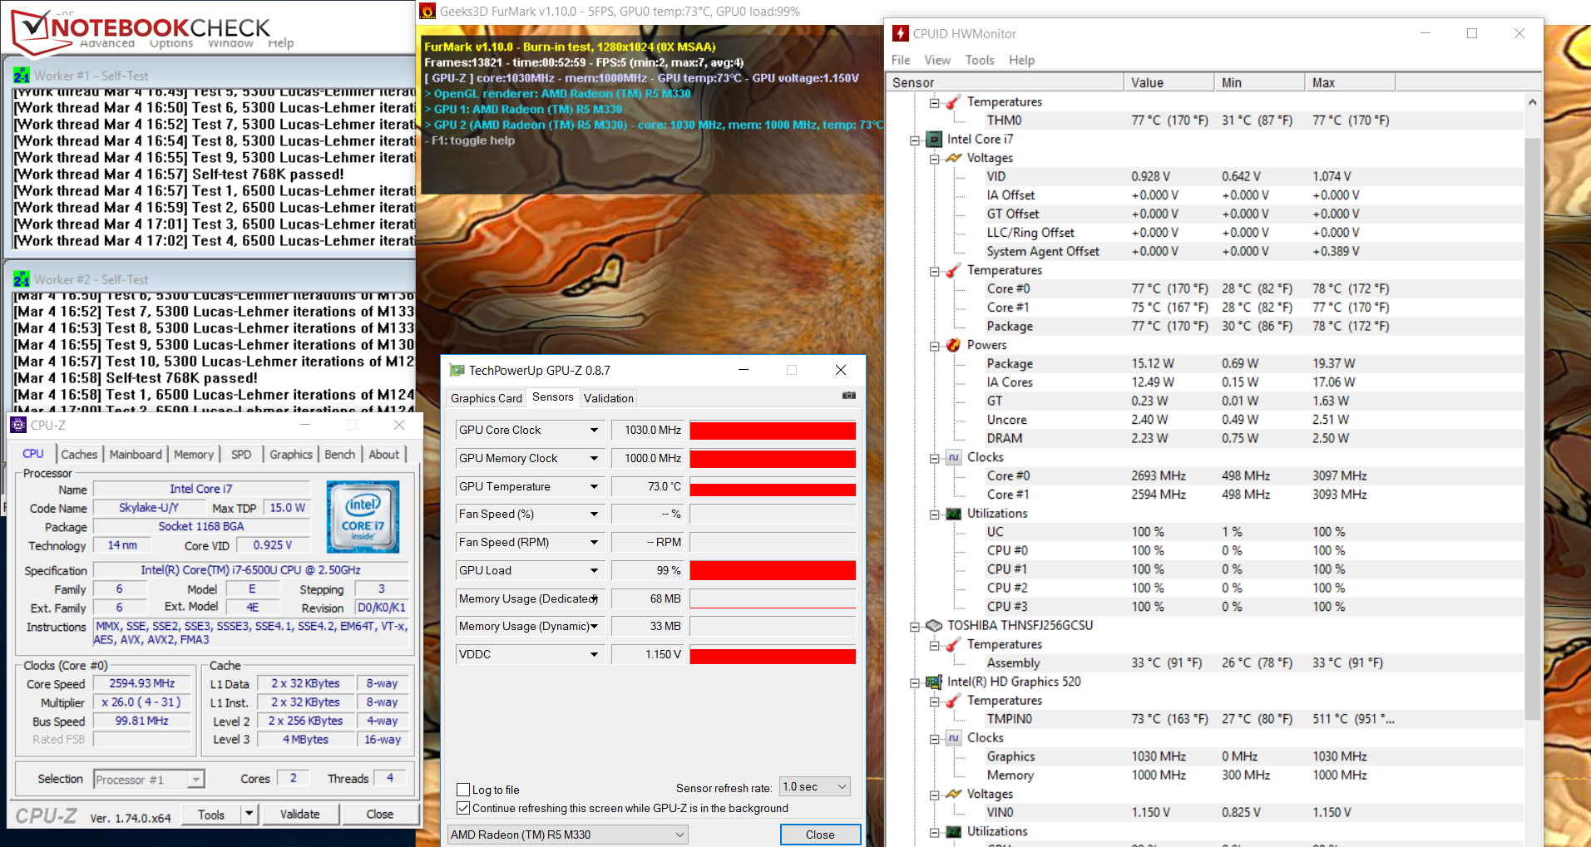Collapse the Powers tree node
This screenshot has width=1591, height=847.
(934, 346)
